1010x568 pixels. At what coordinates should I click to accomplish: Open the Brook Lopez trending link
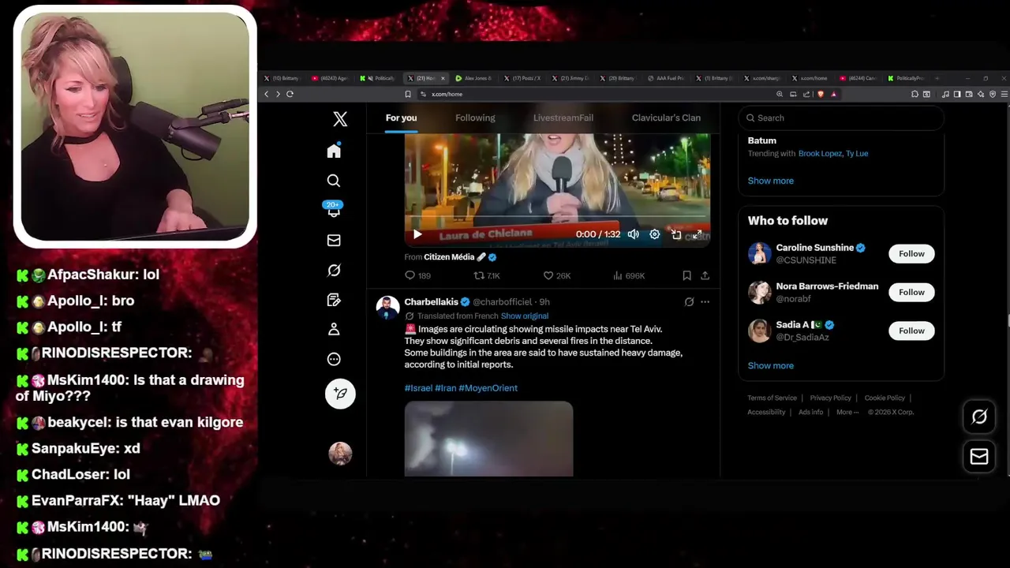tap(820, 154)
